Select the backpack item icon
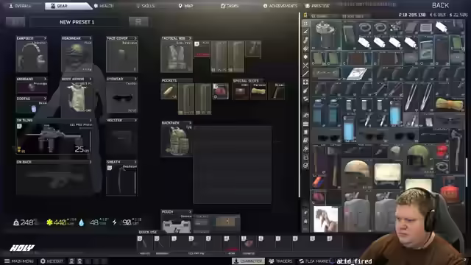Image resolution: width=471 pixels, height=265 pixels. pyautogui.click(x=177, y=141)
